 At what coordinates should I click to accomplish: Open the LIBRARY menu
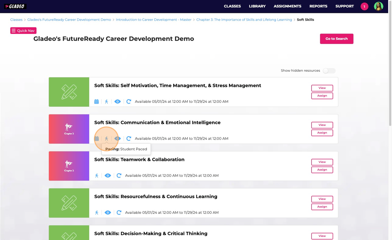[x=257, y=6]
